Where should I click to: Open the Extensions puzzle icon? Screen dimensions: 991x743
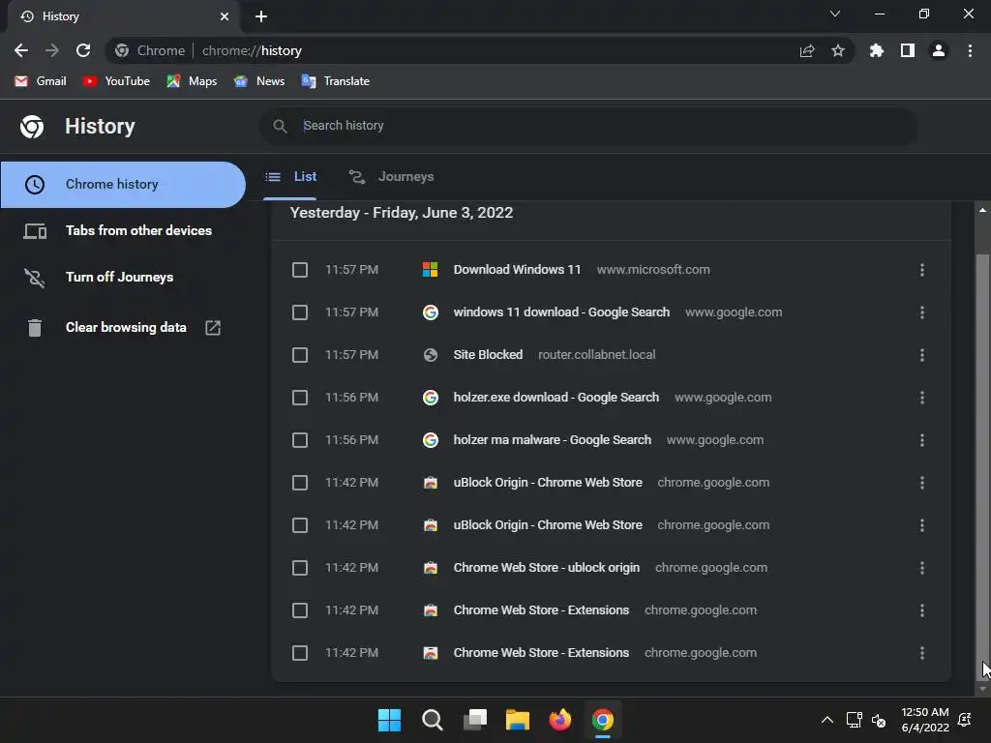(877, 50)
